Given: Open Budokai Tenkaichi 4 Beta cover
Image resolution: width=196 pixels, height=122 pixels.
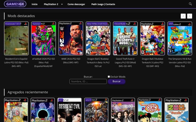Looking at the screenshot, I should 98,38.
